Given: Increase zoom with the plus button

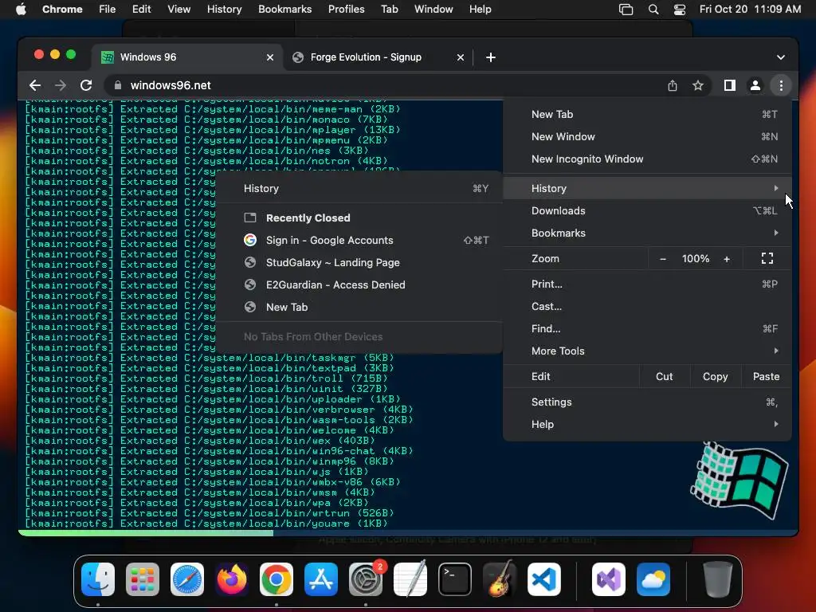Looking at the screenshot, I should [727, 259].
